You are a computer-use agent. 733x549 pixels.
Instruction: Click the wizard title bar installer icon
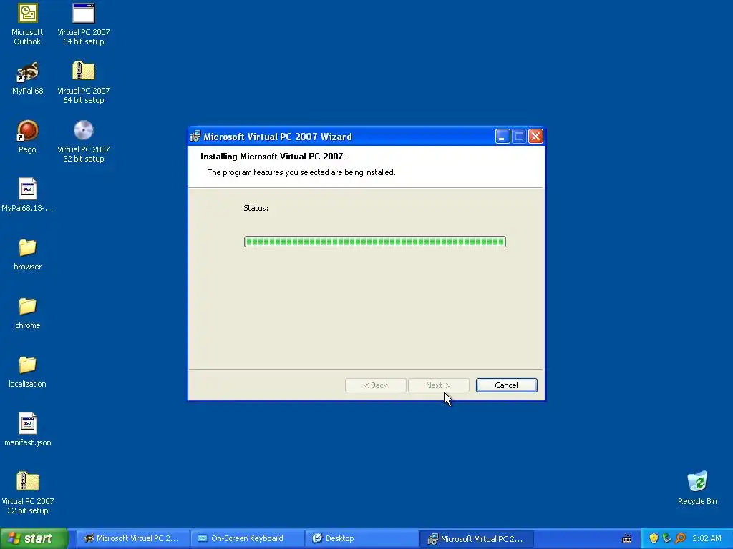pos(195,137)
